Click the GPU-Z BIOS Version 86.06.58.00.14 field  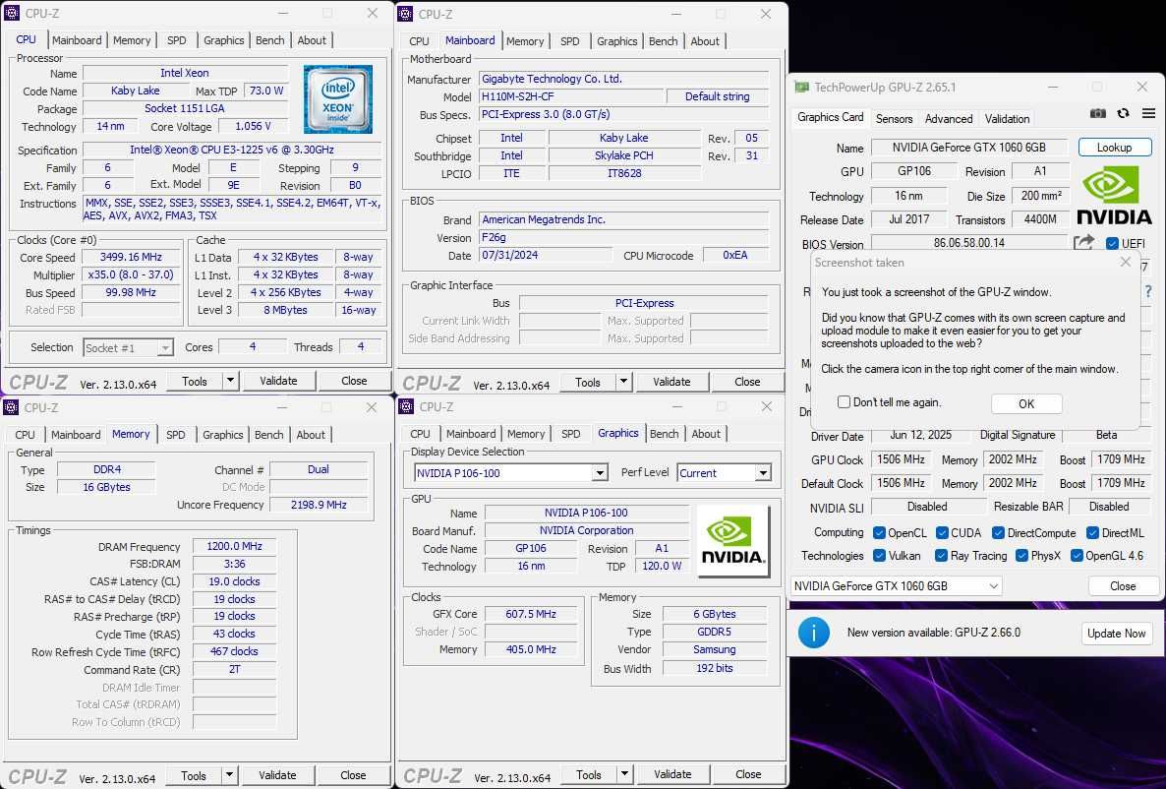(969, 243)
